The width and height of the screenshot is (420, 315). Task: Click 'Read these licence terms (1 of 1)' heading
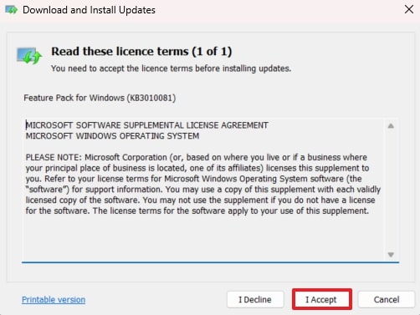pyautogui.click(x=141, y=52)
